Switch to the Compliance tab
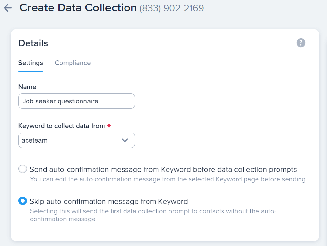 [x=72, y=63]
